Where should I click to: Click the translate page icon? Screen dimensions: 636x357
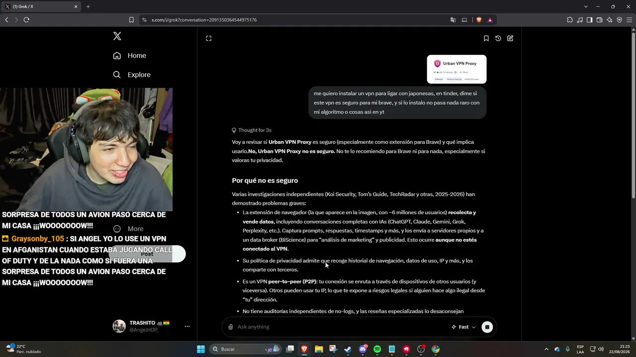pyautogui.click(x=453, y=20)
